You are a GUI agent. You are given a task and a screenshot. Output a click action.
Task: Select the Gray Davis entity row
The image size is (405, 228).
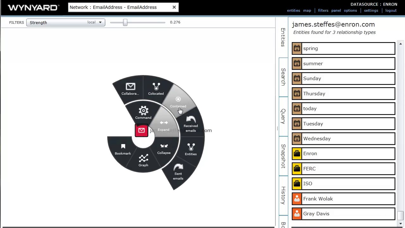(343, 214)
